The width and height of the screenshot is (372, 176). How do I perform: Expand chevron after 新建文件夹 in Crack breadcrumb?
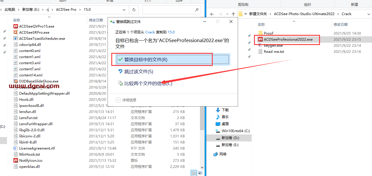click(271, 14)
